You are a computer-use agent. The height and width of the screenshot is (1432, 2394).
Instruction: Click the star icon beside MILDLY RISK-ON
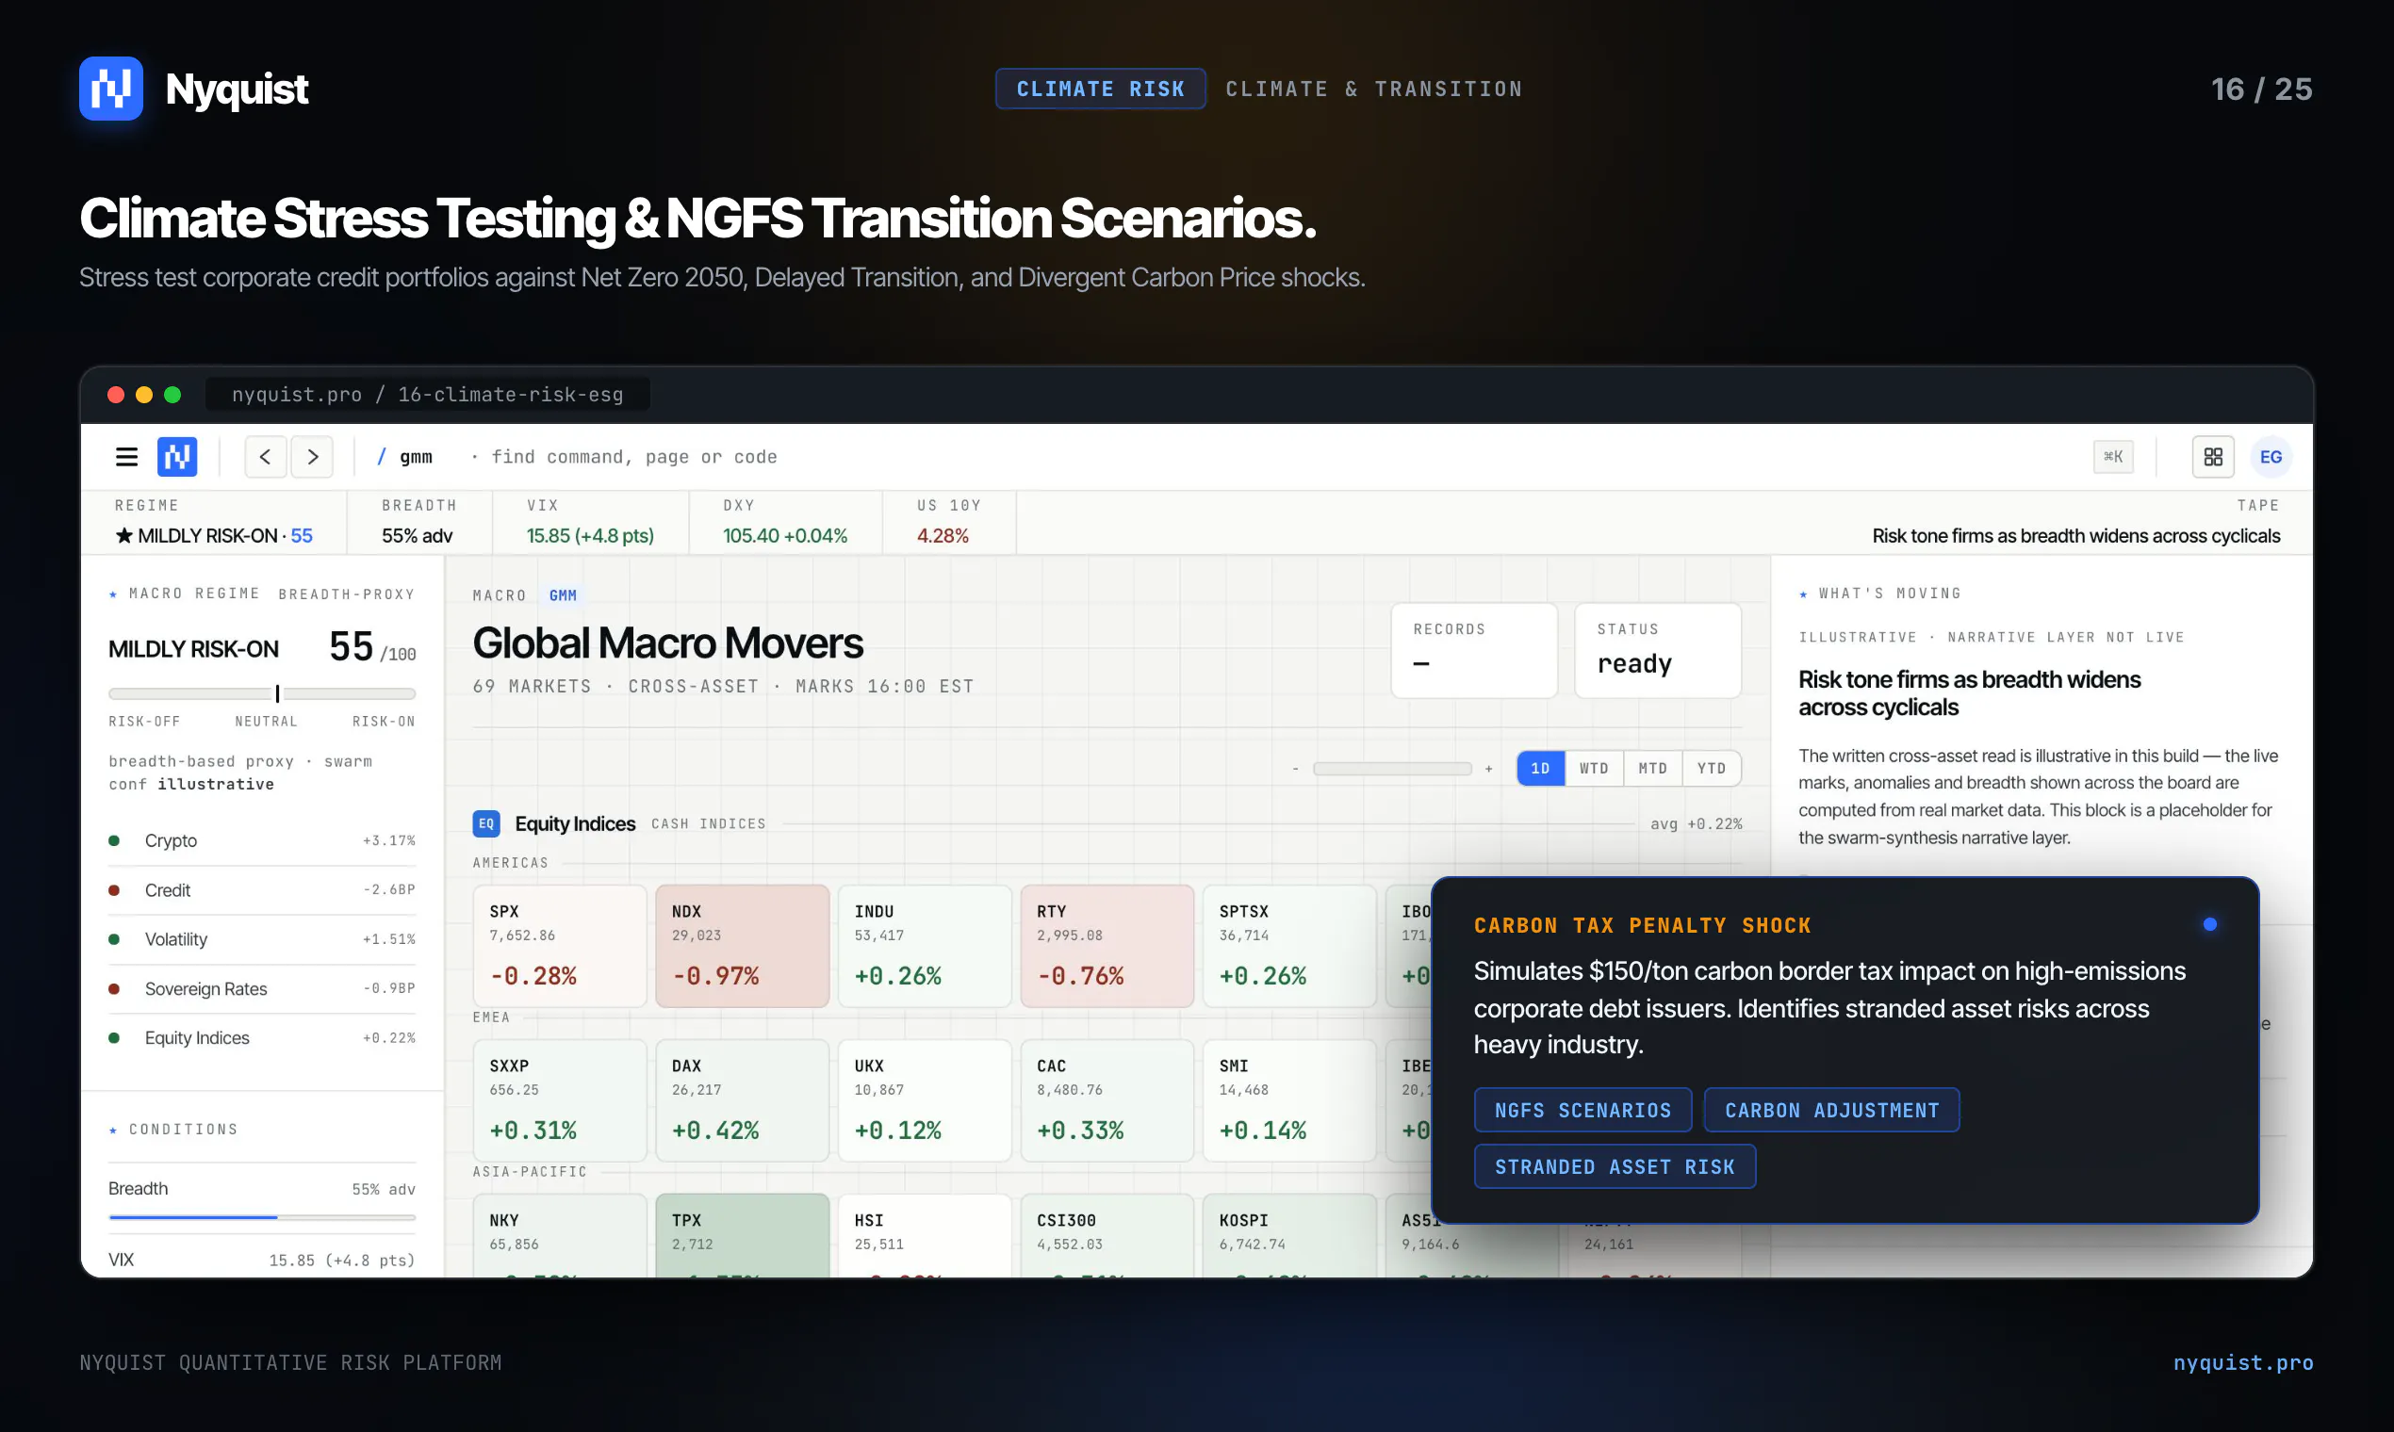[x=123, y=535]
